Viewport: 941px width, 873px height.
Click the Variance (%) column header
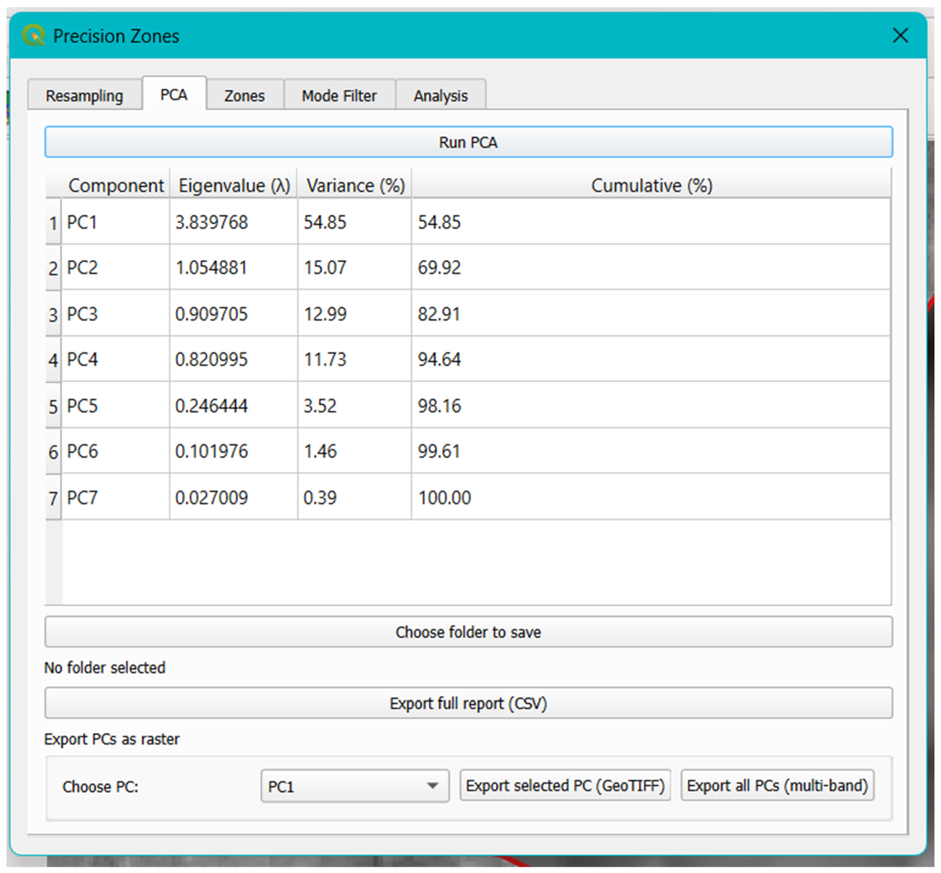[x=355, y=185]
